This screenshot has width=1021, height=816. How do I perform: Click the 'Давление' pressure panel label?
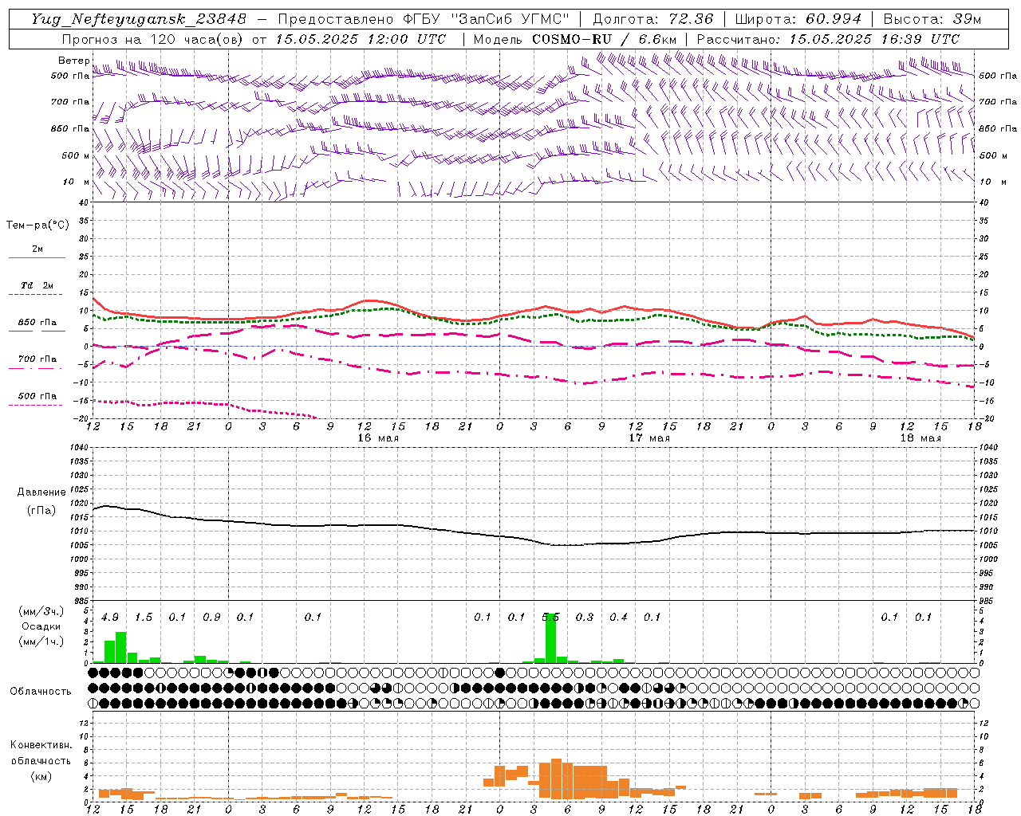[41, 492]
